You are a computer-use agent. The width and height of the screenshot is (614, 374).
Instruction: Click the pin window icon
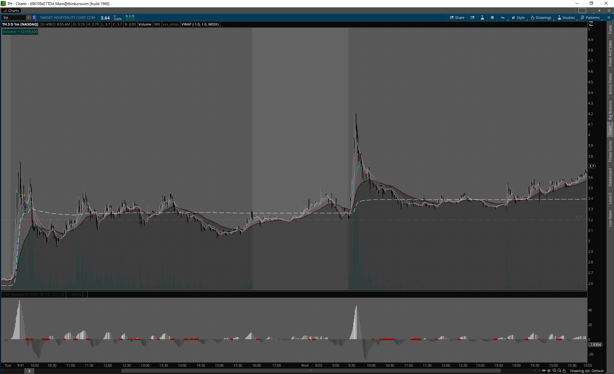point(599,11)
